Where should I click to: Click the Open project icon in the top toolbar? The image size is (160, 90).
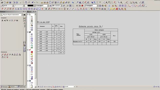click(x=2, y=2)
